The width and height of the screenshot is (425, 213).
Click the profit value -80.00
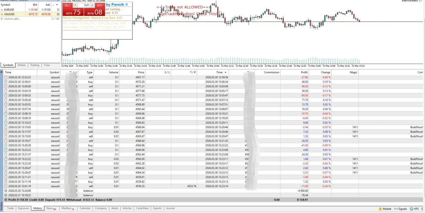(304, 95)
